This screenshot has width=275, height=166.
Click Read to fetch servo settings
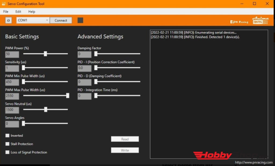[125, 139]
